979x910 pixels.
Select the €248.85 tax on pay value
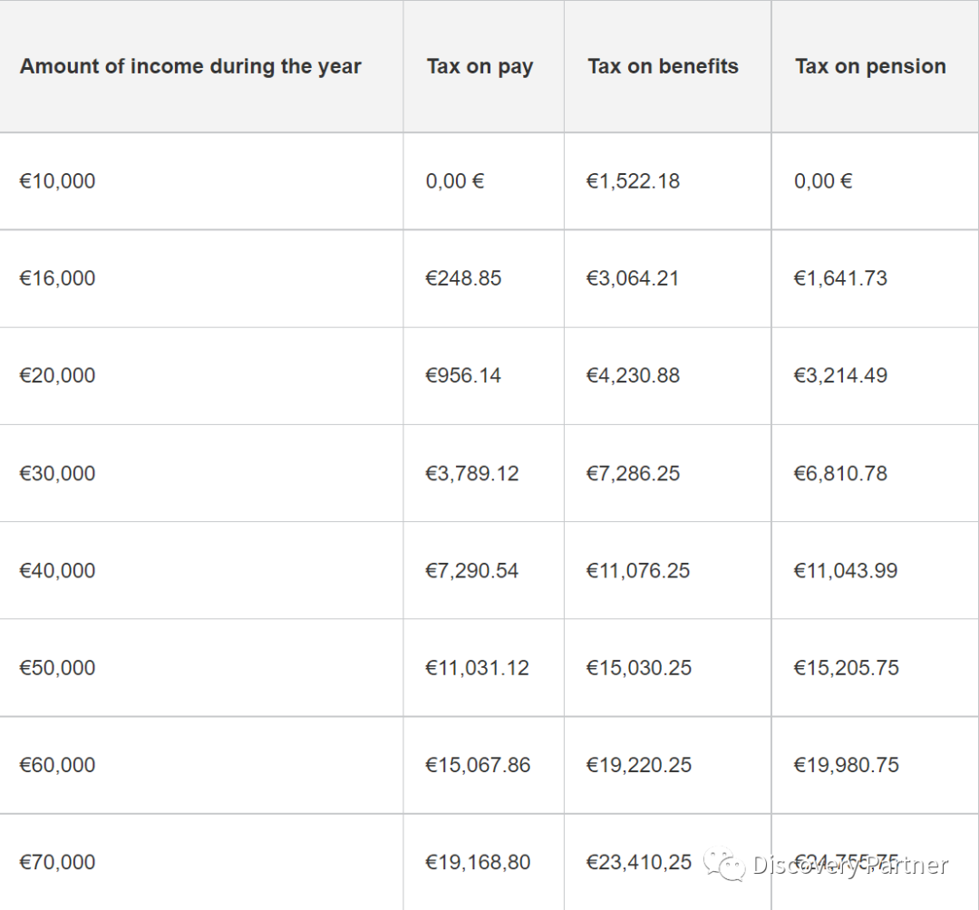[x=463, y=278]
